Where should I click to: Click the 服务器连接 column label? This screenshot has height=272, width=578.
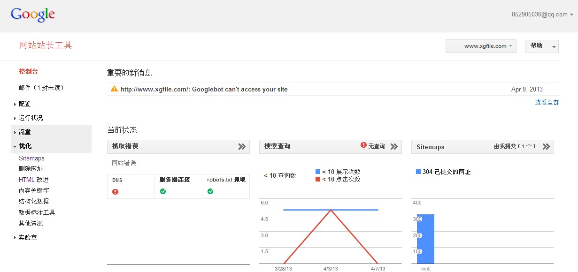(175, 180)
